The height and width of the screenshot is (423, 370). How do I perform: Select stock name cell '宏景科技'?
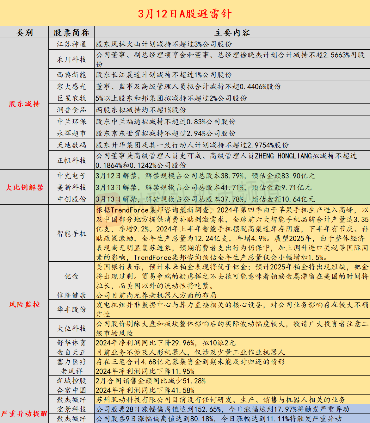[71, 409]
